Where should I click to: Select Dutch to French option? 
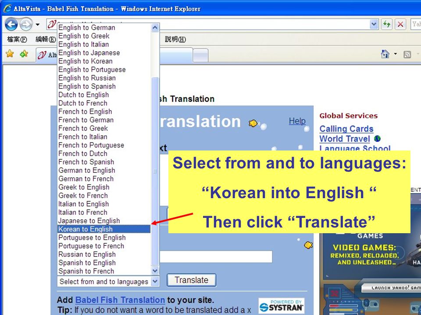coord(104,103)
